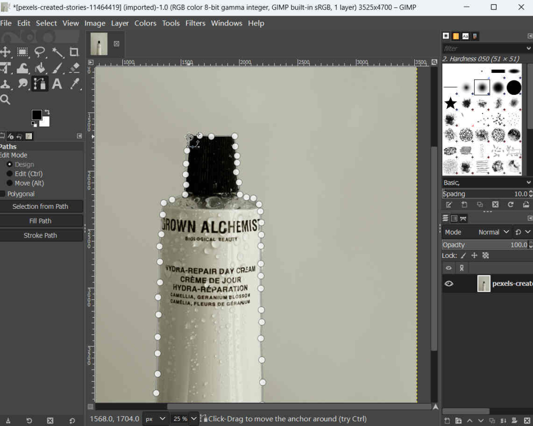Click the Edit this brush icon
This screenshot has height=426, width=533.
pyautogui.click(x=449, y=205)
